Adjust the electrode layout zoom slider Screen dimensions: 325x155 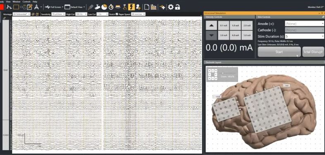click(x=222, y=73)
